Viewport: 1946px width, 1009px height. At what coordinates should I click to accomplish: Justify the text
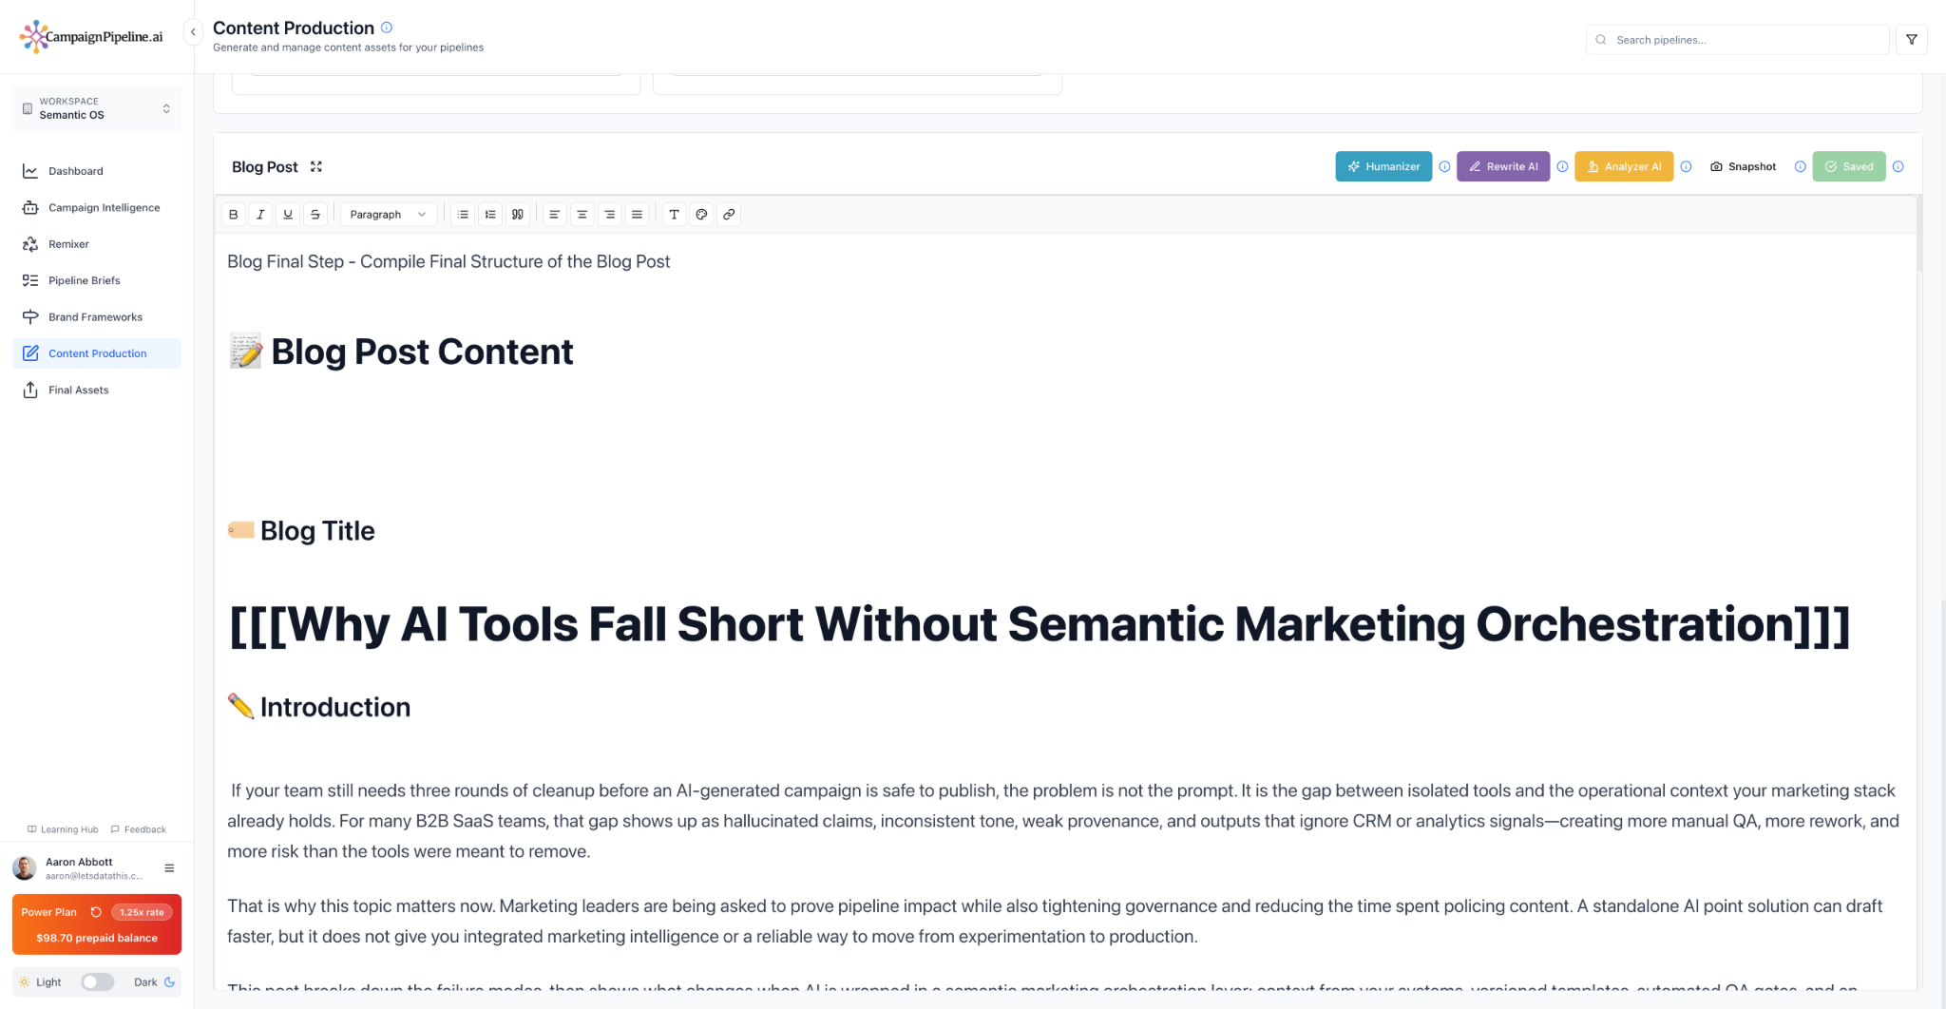click(637, 215)
